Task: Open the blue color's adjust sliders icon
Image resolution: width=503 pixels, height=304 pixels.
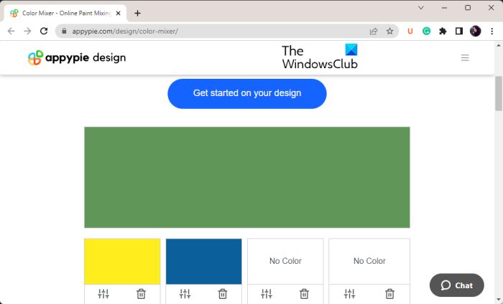Action: click(185, 294)
